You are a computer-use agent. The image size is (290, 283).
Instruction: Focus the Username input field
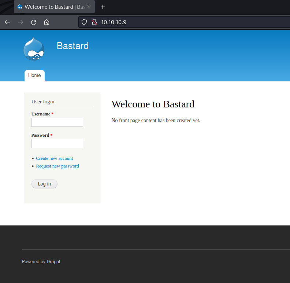57,122
